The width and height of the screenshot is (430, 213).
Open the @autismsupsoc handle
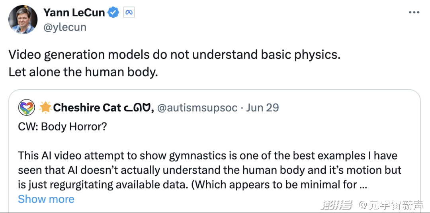(197, 107)
